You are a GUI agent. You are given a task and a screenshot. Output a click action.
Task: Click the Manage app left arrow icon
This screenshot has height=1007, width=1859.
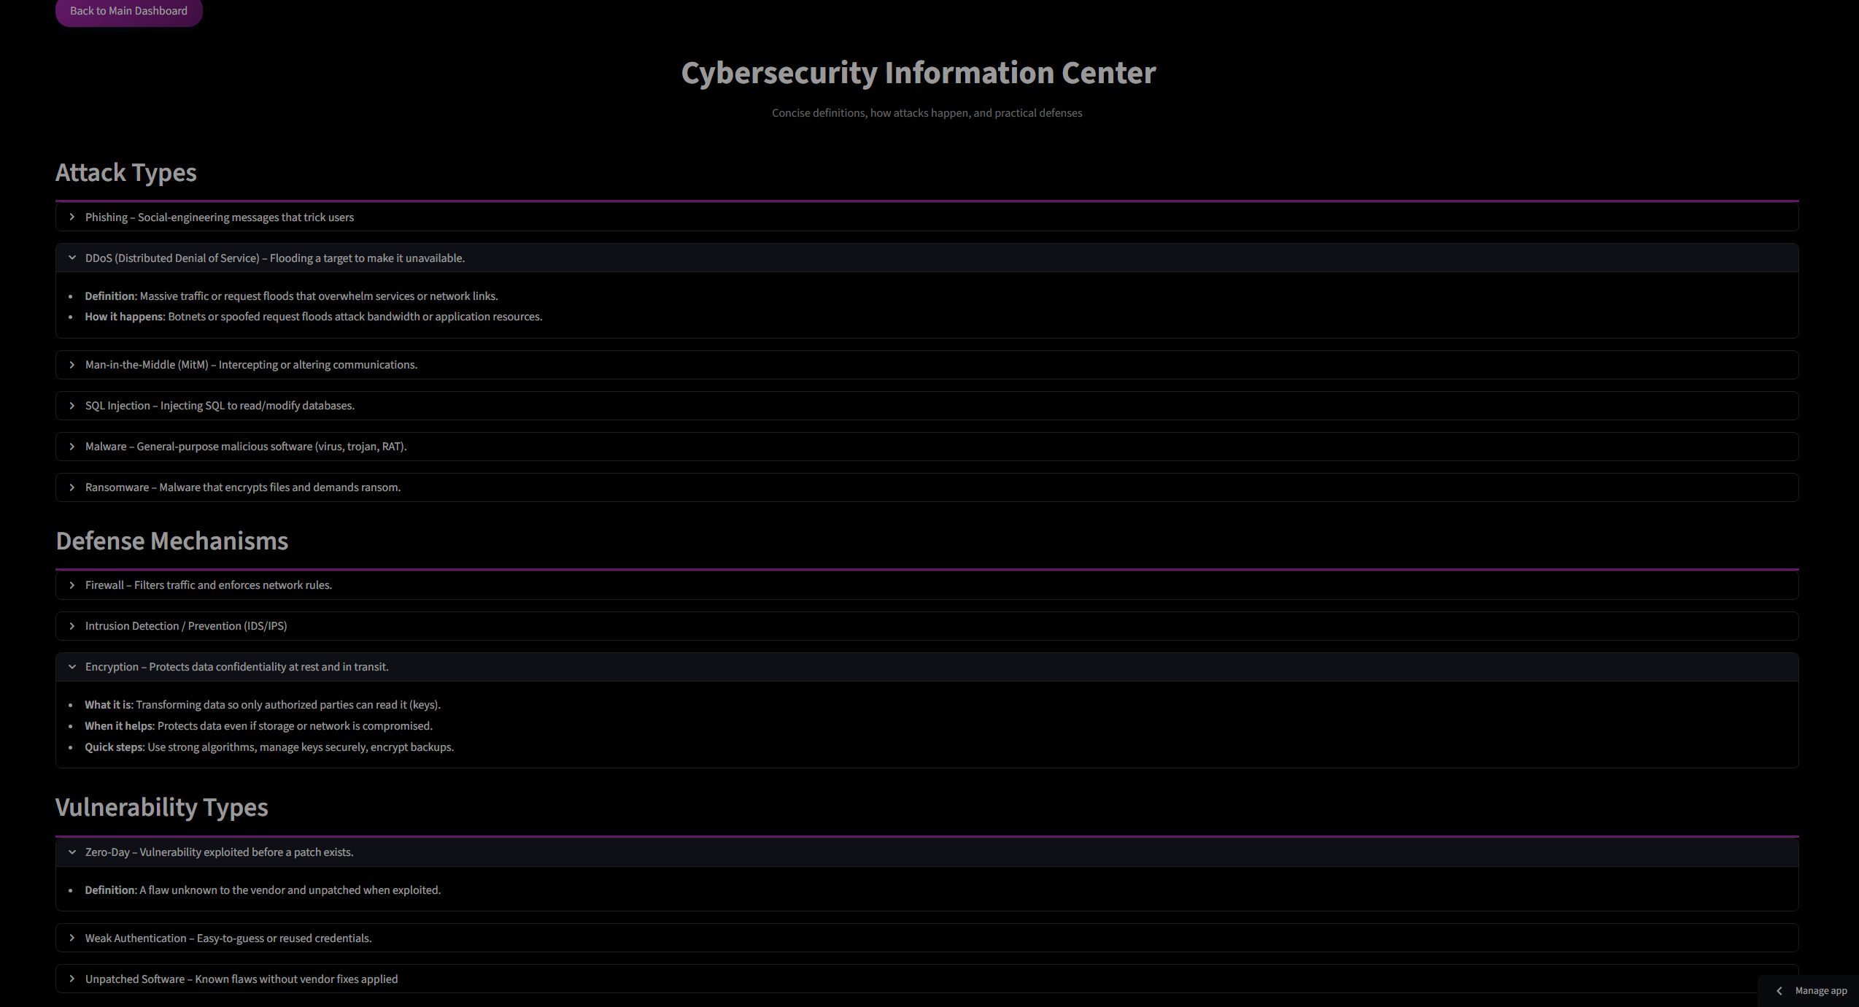(1779, 991)
